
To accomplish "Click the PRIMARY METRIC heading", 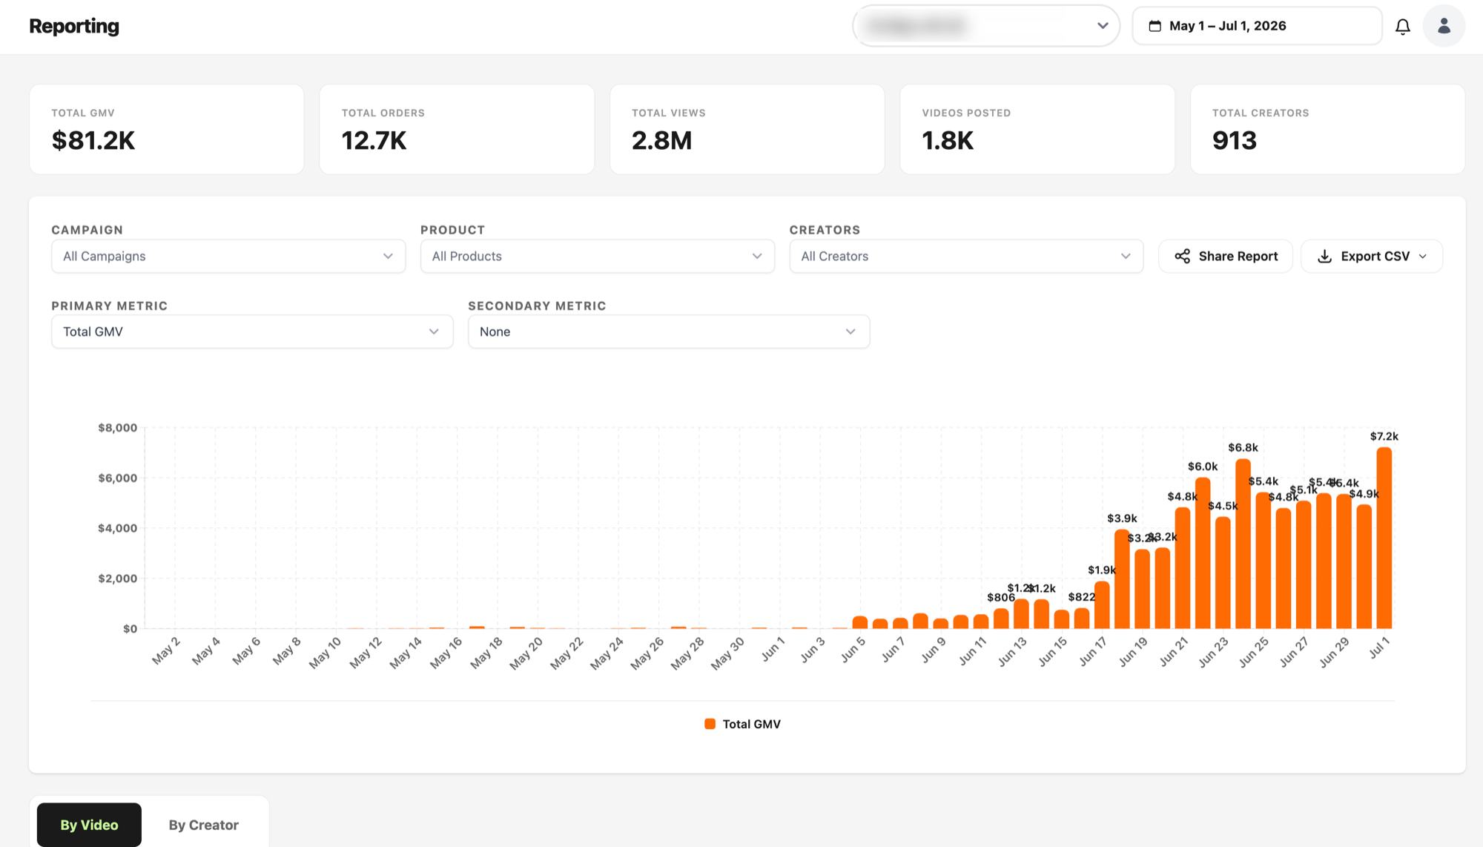I will 109,306.
